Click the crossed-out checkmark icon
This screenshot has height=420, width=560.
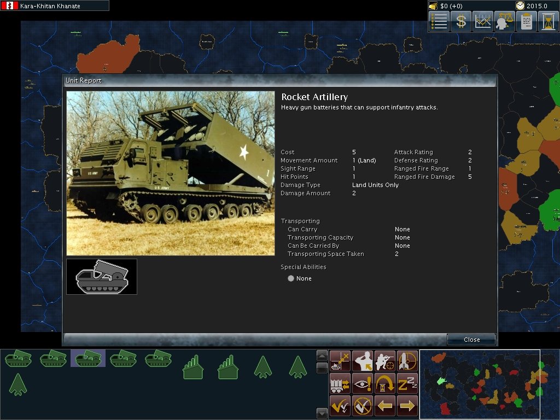[x=363, y=406]
